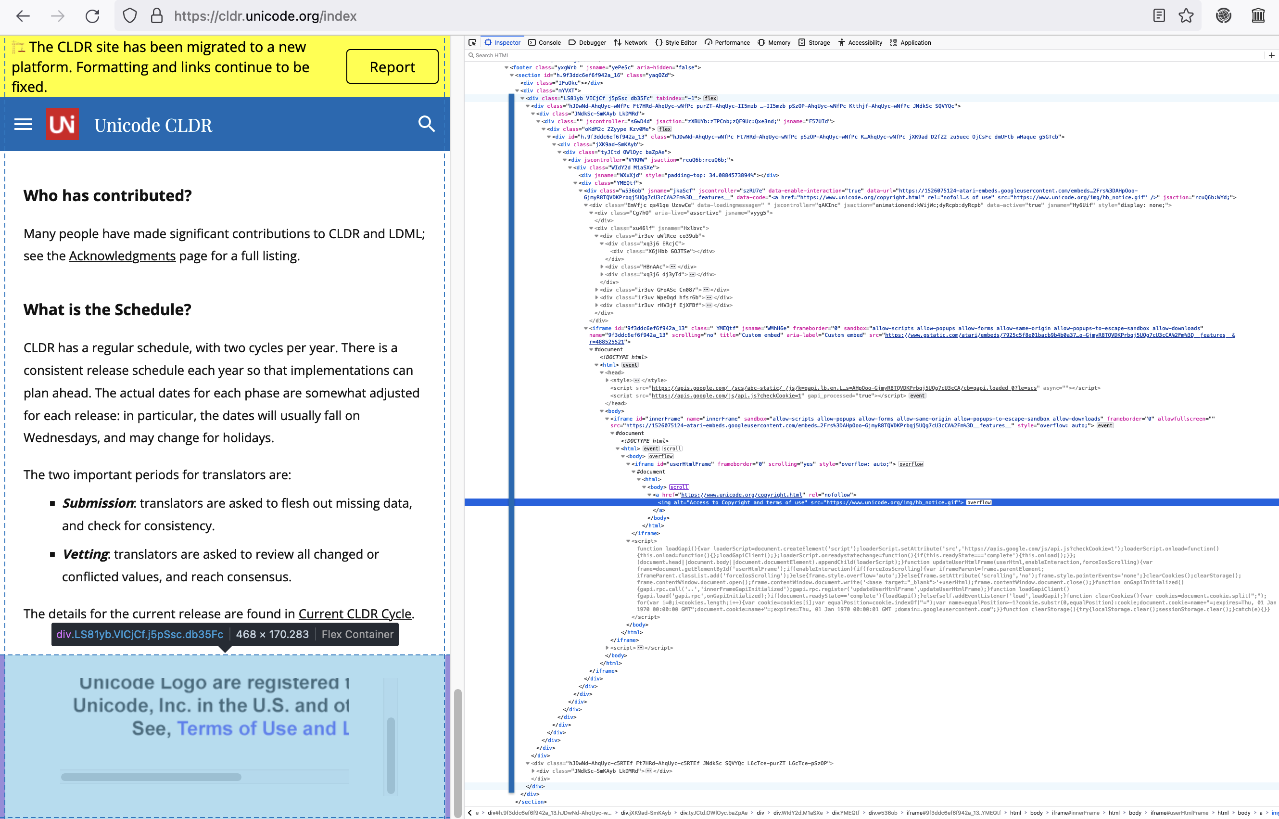Click the search magnifier in CLDR header
The width and height of the screenshot is (1279, 819).
426,124
